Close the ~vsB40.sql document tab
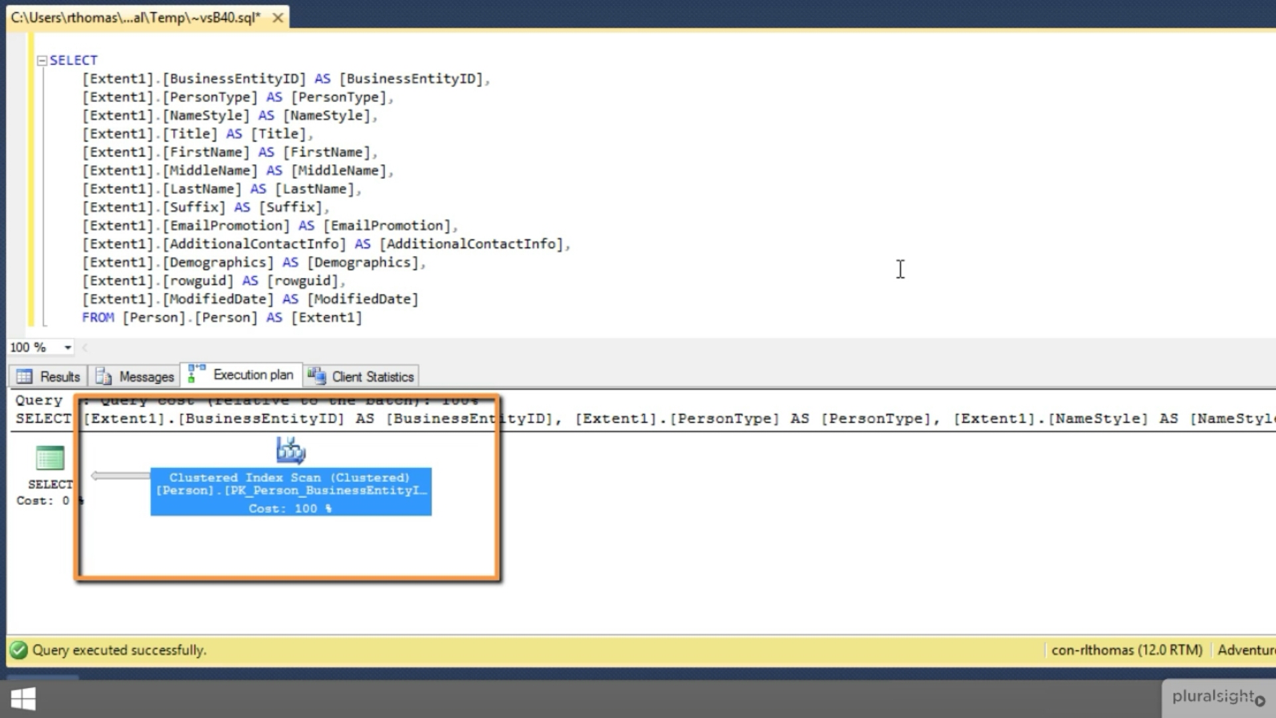The height and width of the screenshot is (718, 1276). click(x=278, y=18)
